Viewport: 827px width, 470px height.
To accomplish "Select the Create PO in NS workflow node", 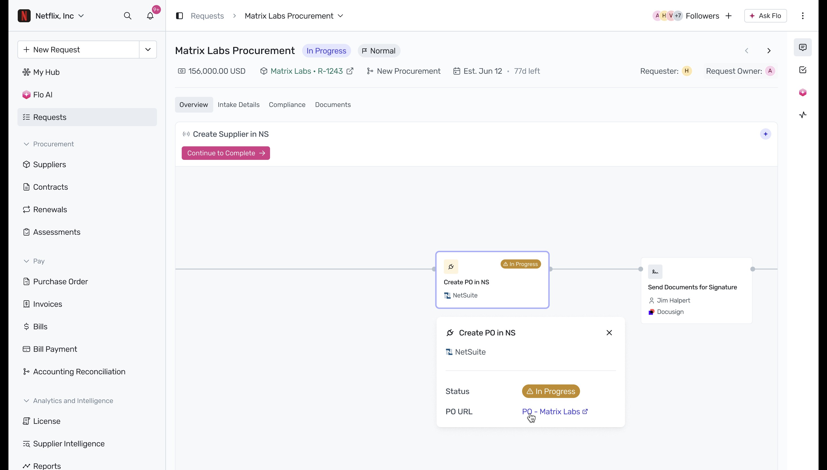I will coord(492,280).
